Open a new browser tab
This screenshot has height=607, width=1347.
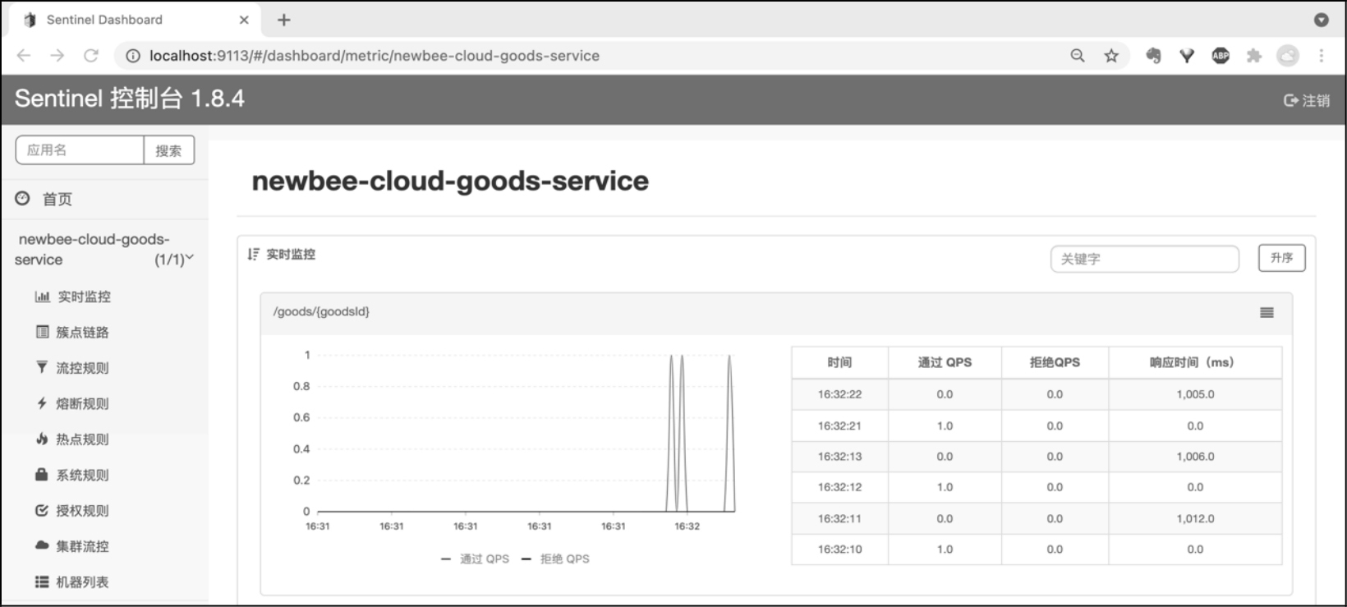pos(283,20)
